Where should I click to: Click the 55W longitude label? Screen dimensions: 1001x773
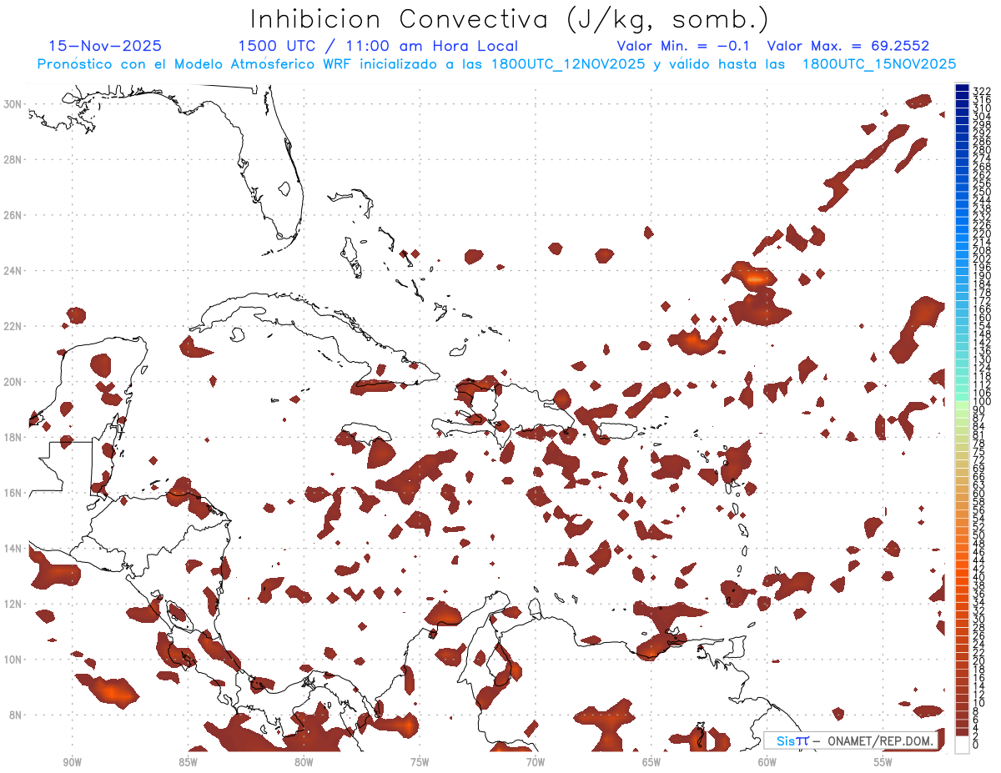tap(883, 762)
